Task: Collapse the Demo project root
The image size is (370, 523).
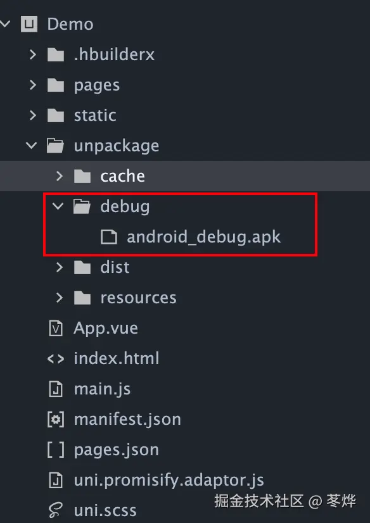Action: pyautogui.click(x=5, y=24)
